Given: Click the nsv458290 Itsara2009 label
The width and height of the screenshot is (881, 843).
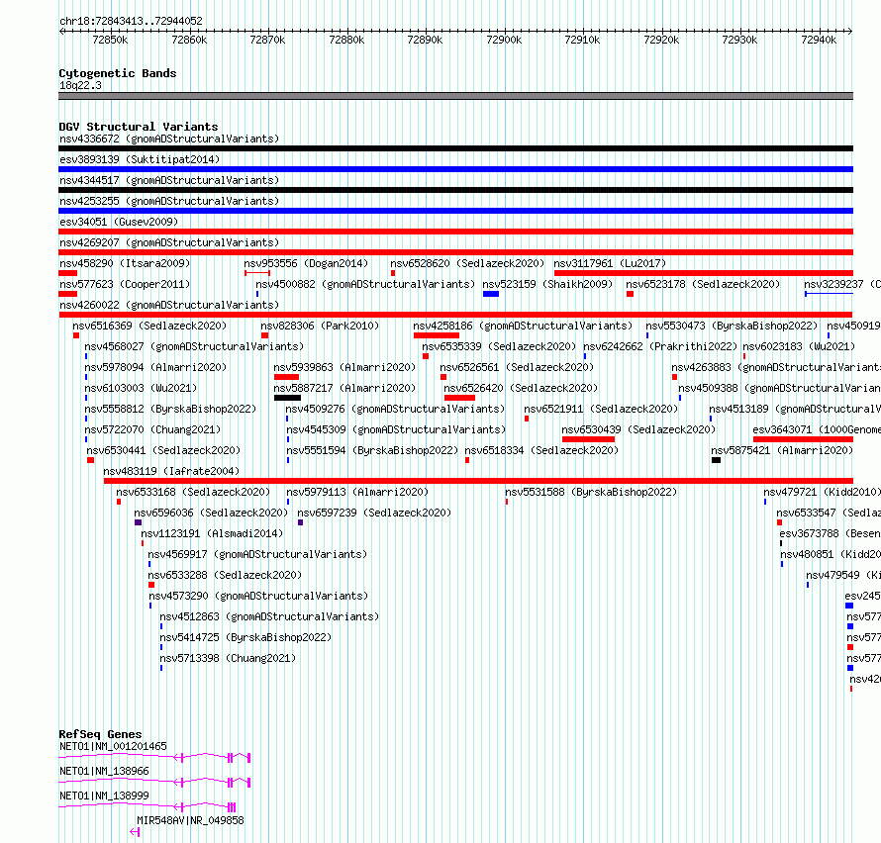Looking at the screenshot, I should pos(125,263).
